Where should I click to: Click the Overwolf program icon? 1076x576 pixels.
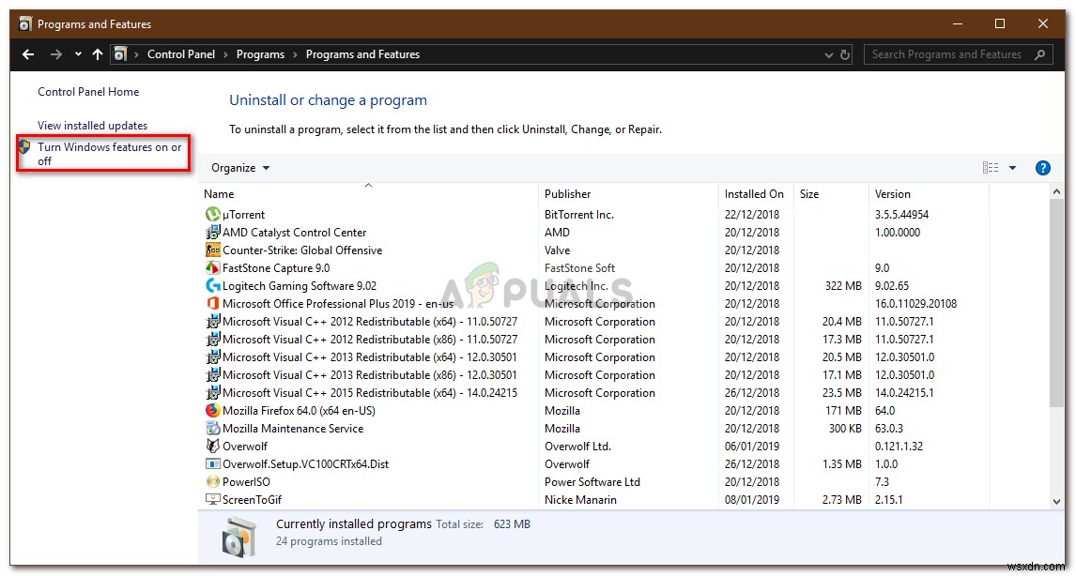212,446
